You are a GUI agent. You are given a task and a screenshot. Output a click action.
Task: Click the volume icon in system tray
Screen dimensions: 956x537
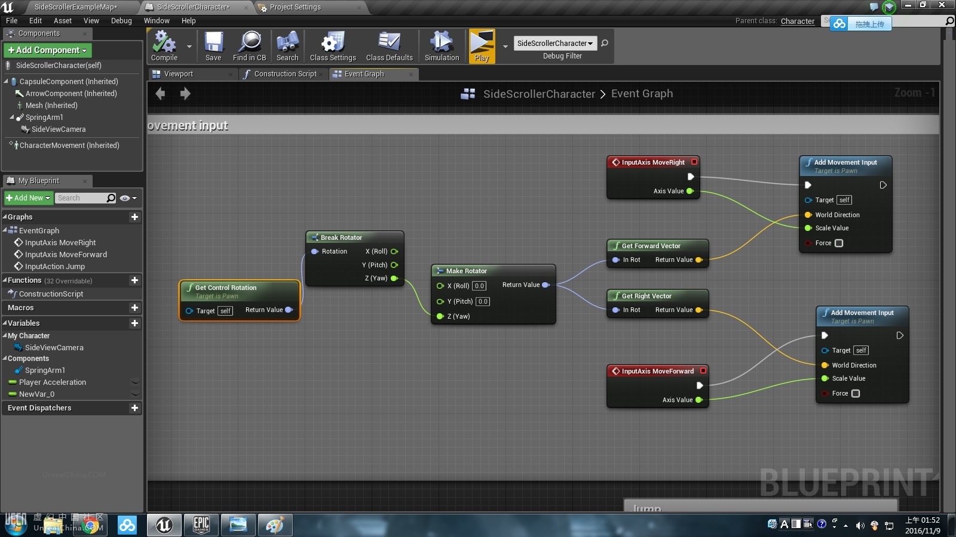[x=860, y=526]
